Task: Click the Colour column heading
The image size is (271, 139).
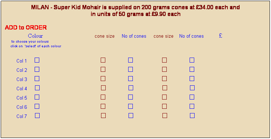Action: 35,36
